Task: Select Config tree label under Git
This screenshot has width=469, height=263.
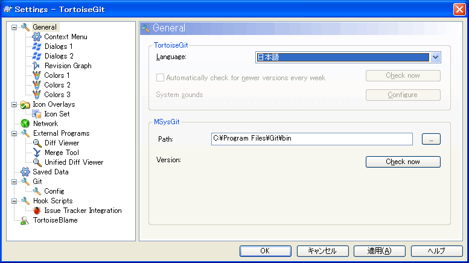Action: tap(54, 191)
